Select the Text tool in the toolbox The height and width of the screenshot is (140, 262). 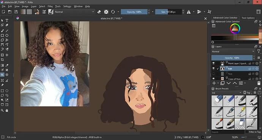7,21
